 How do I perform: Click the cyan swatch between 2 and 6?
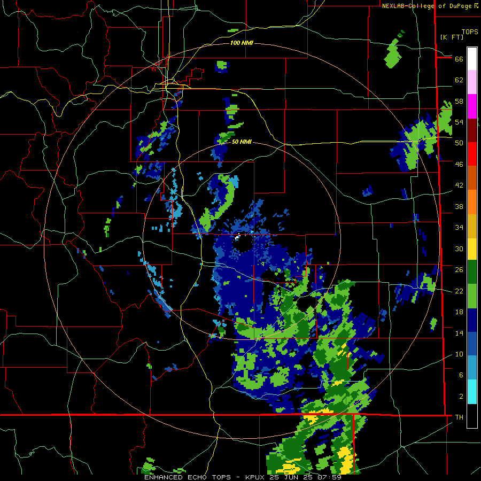pos(472,391)
